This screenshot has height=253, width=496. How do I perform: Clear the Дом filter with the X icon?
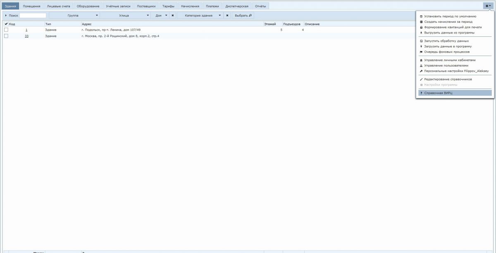(172, 15)
